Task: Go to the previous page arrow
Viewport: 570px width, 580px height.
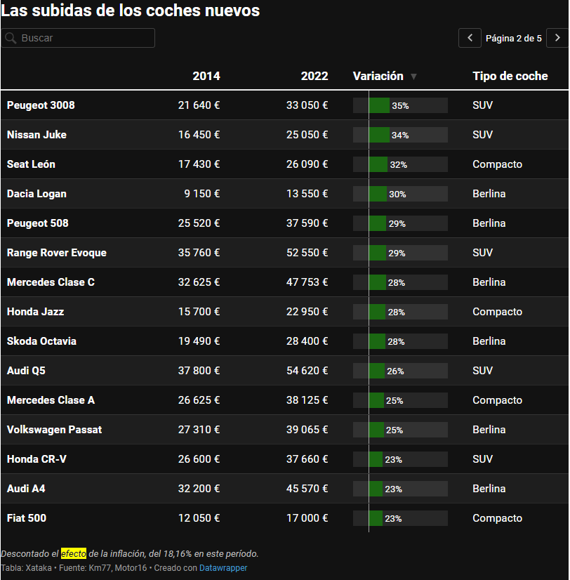Action: pos(470,38)
